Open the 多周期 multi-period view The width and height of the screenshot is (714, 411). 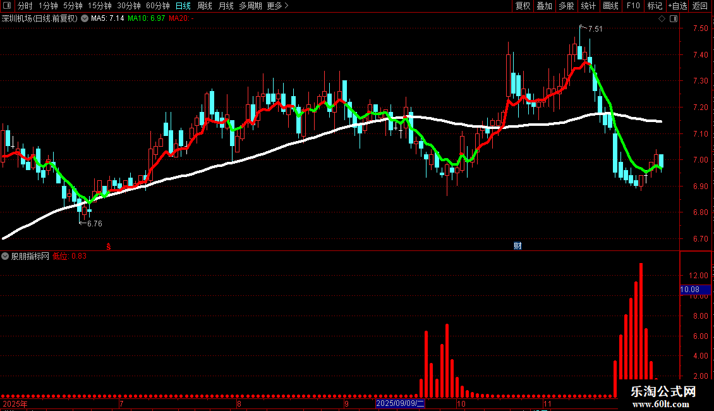(x=250, y=6)
